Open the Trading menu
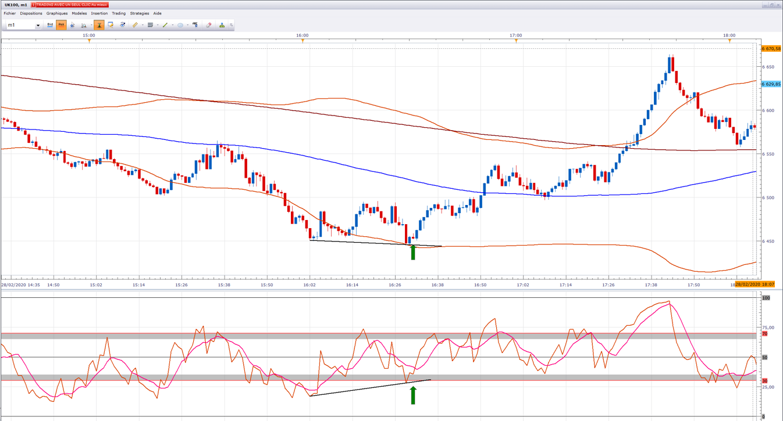 (x=119, y=13)
